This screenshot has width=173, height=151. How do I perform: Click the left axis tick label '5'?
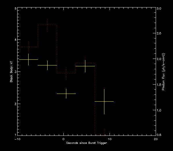click(15, 9)
